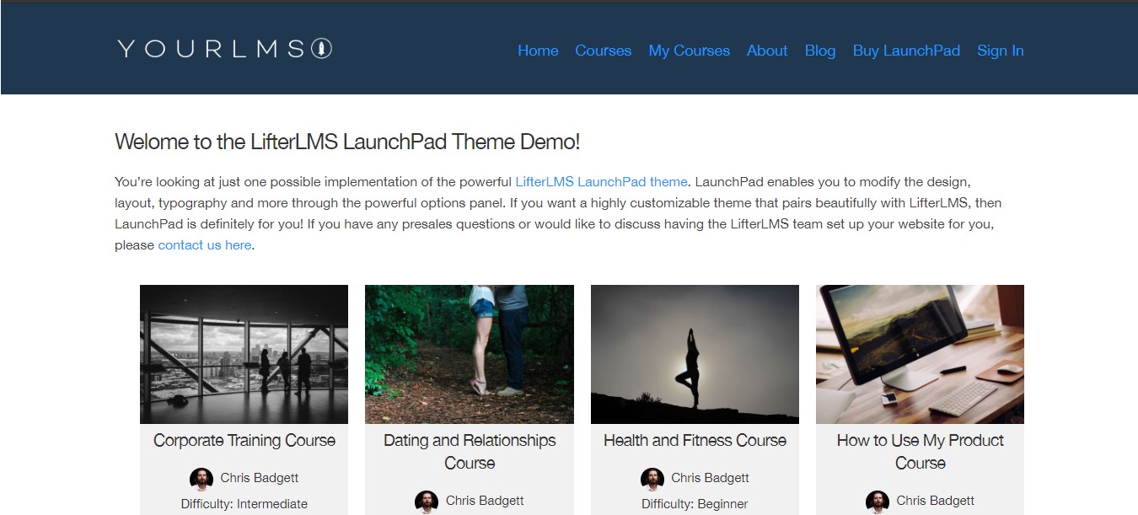Click the Difficulty: Intermediate text
This screenshot has width=1138, height=515.
click(x=244, y=504)
